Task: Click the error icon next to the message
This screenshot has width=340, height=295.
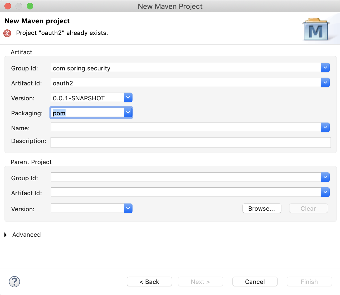Action: coord(7,33)
